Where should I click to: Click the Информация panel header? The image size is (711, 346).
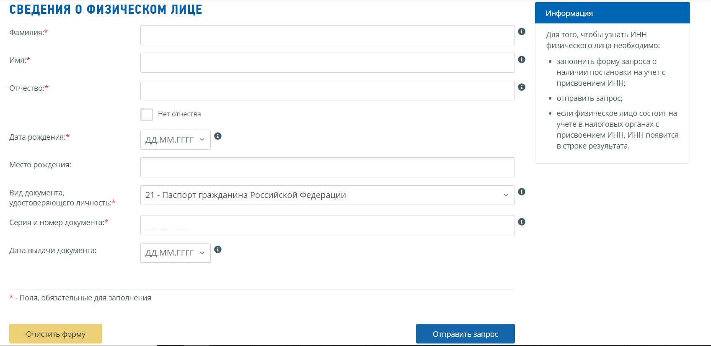[x=612, y=13]
